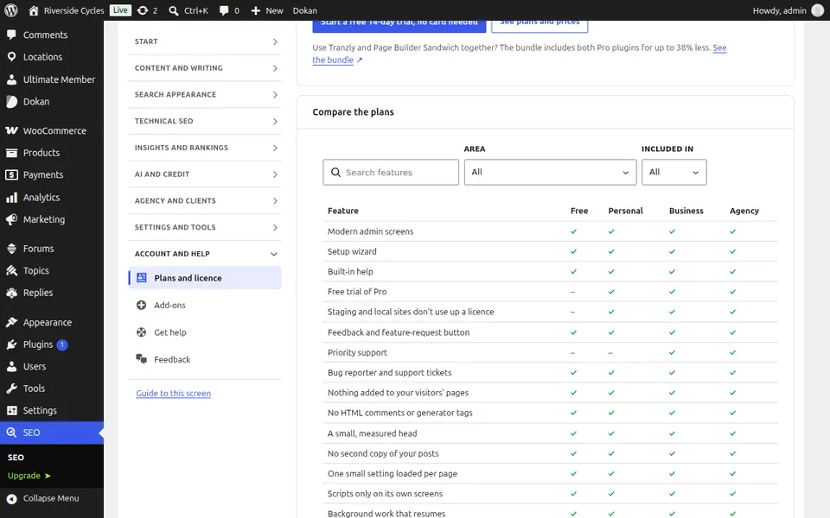Click the Analytics bar chart icon

[11, 197]
